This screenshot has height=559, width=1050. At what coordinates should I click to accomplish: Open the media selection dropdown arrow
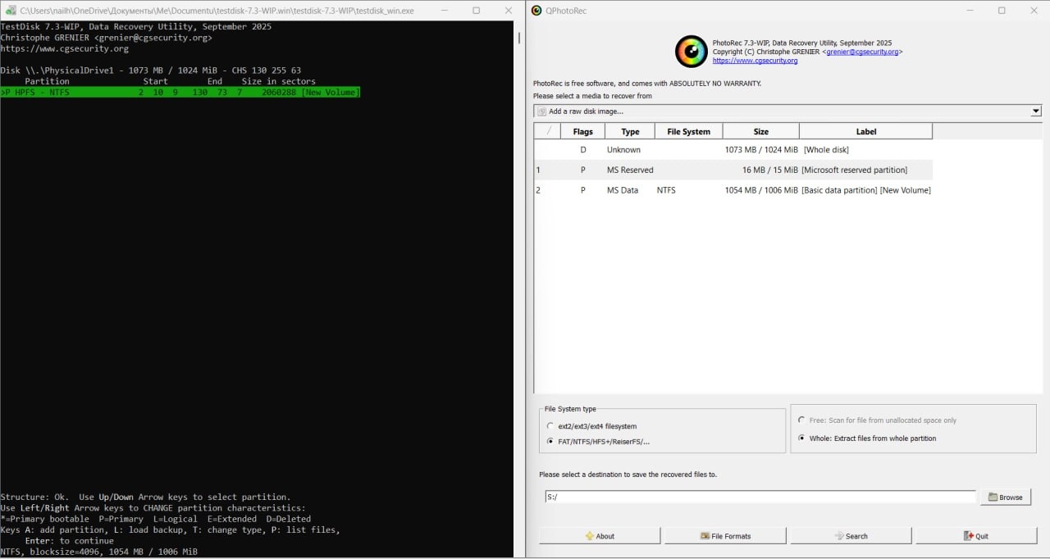1035,111
